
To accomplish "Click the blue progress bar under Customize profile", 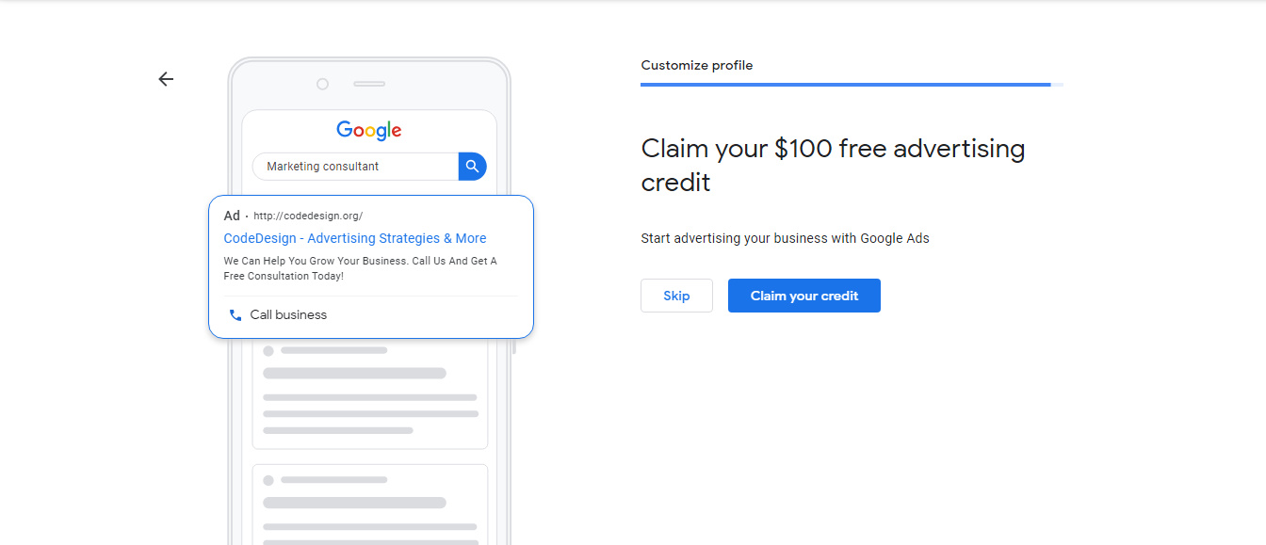I will [x=845, y=84].
